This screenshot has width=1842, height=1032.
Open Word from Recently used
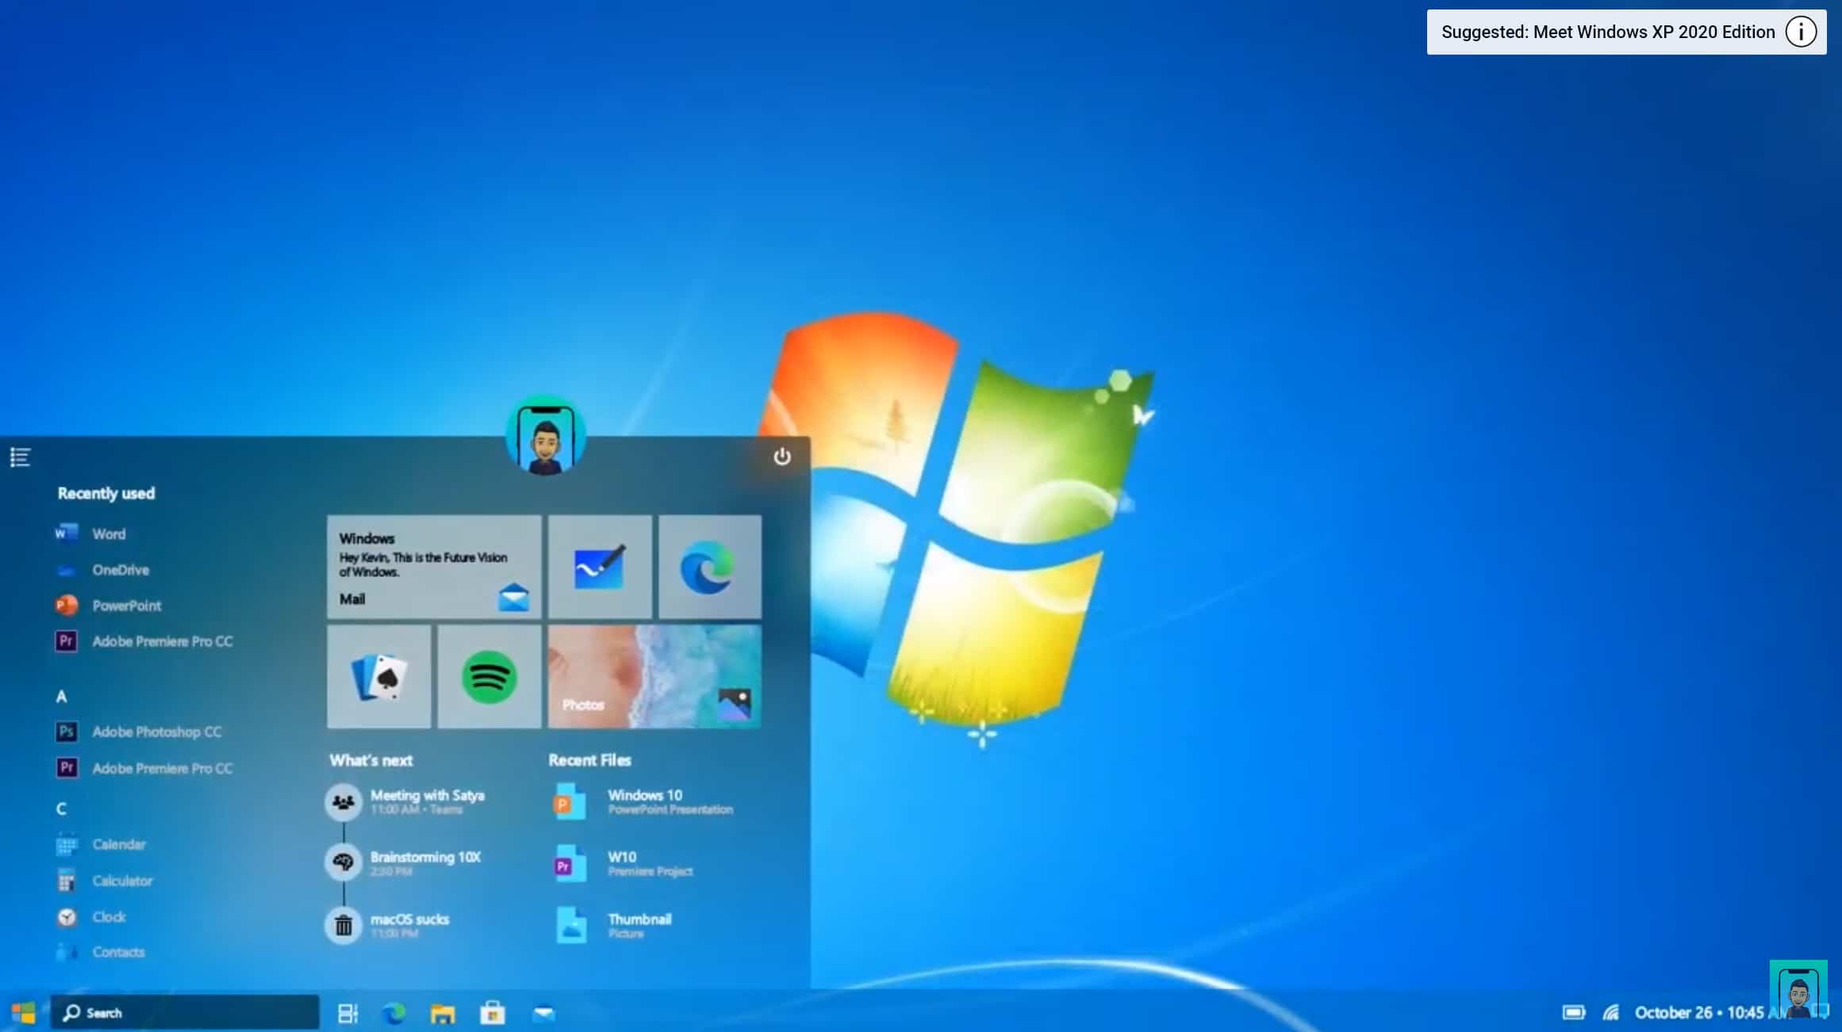coord(90,533)
